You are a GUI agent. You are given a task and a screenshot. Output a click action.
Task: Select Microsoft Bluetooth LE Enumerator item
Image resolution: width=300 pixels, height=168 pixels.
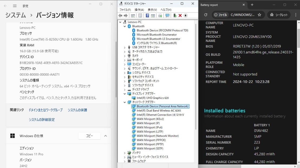159,39
